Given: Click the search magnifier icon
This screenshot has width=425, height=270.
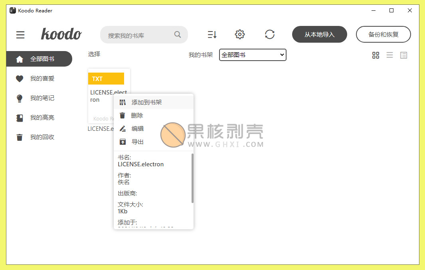Looking at the screenshot, I should [178, 35].
